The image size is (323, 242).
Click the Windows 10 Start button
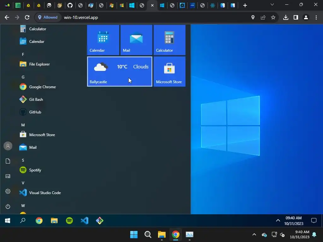(x=8, y=221)
